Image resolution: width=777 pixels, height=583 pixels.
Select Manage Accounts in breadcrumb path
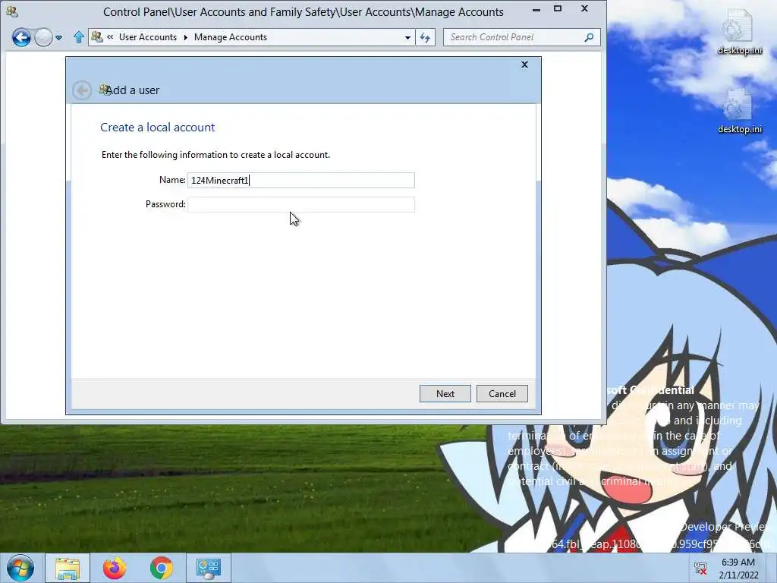click(x=231, y=37)
